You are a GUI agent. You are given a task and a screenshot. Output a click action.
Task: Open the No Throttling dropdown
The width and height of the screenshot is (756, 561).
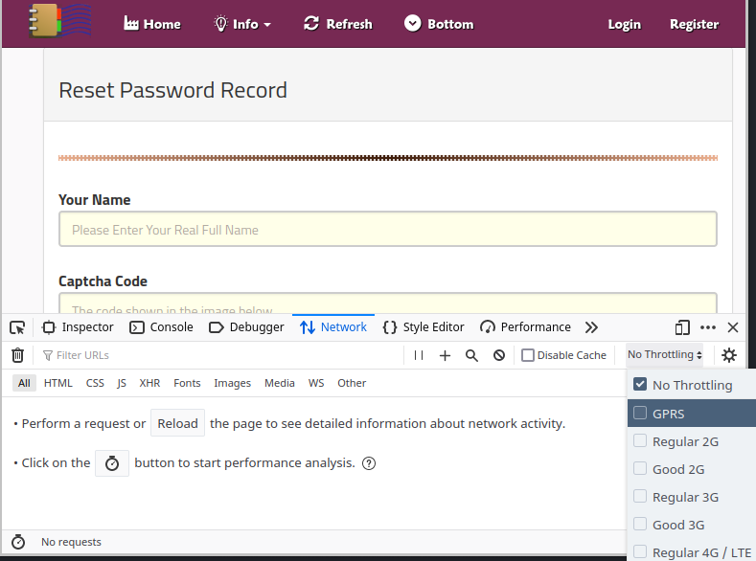(664, 355)
